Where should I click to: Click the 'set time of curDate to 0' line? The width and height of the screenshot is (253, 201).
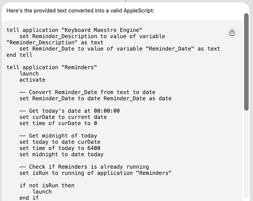[58, 123]
